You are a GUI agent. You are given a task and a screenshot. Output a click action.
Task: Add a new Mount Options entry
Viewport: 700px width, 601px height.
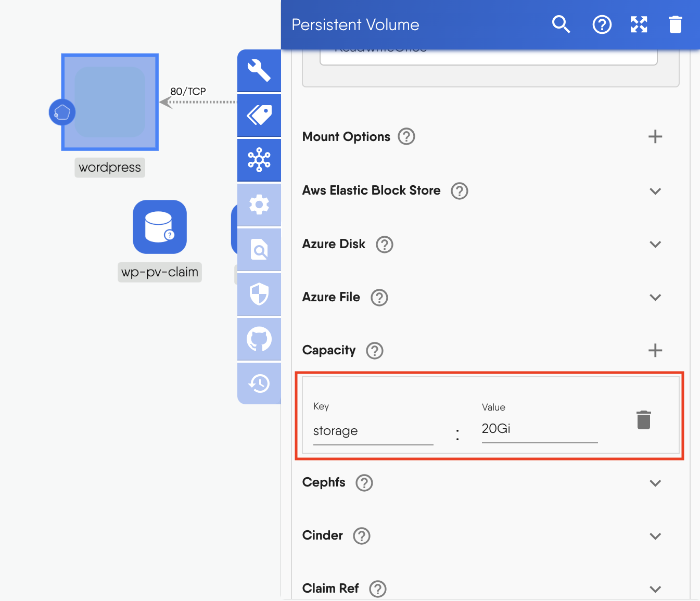coord(655,137)
